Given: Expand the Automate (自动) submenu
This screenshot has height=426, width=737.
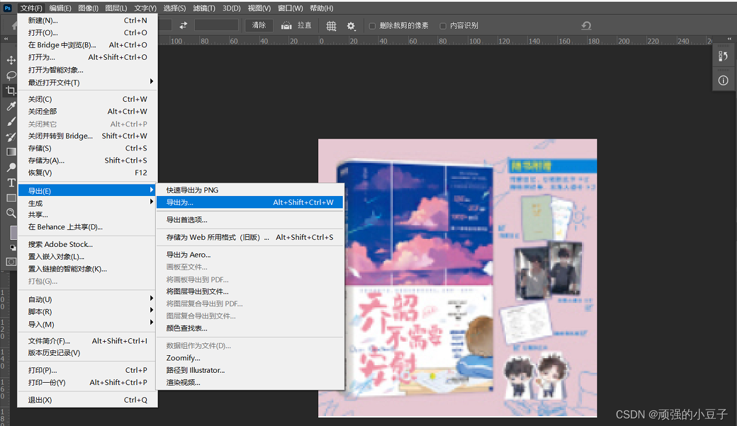Looking at the screenshot, I should pos(87,300).
